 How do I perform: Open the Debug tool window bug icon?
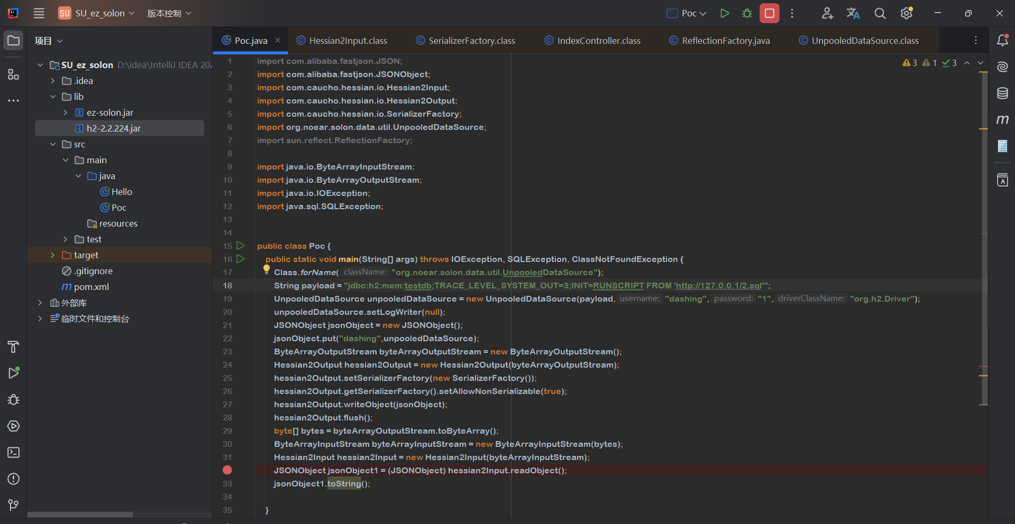click(14, 399)
